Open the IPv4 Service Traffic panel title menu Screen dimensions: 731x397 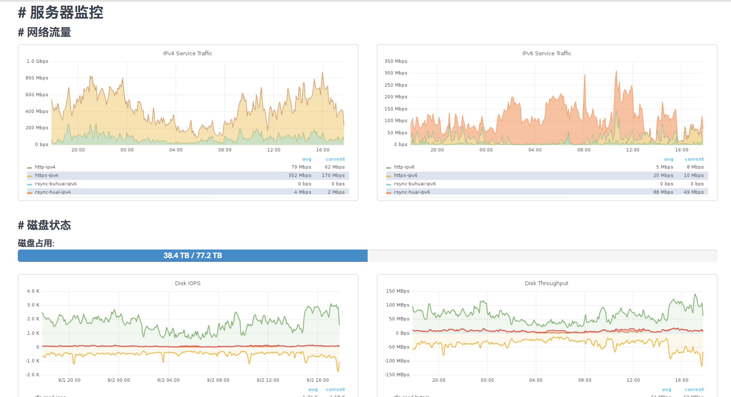pyautogui.click(x=188, y=53)
